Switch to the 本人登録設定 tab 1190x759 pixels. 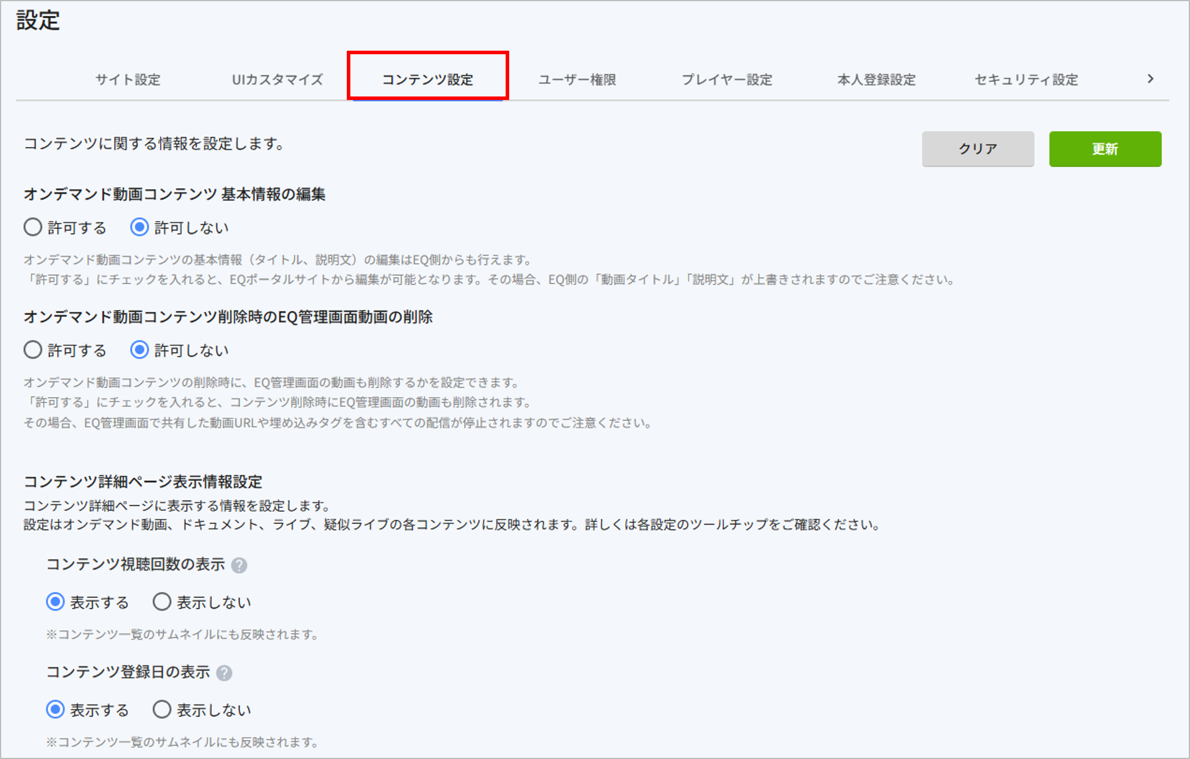coord(877,80)
